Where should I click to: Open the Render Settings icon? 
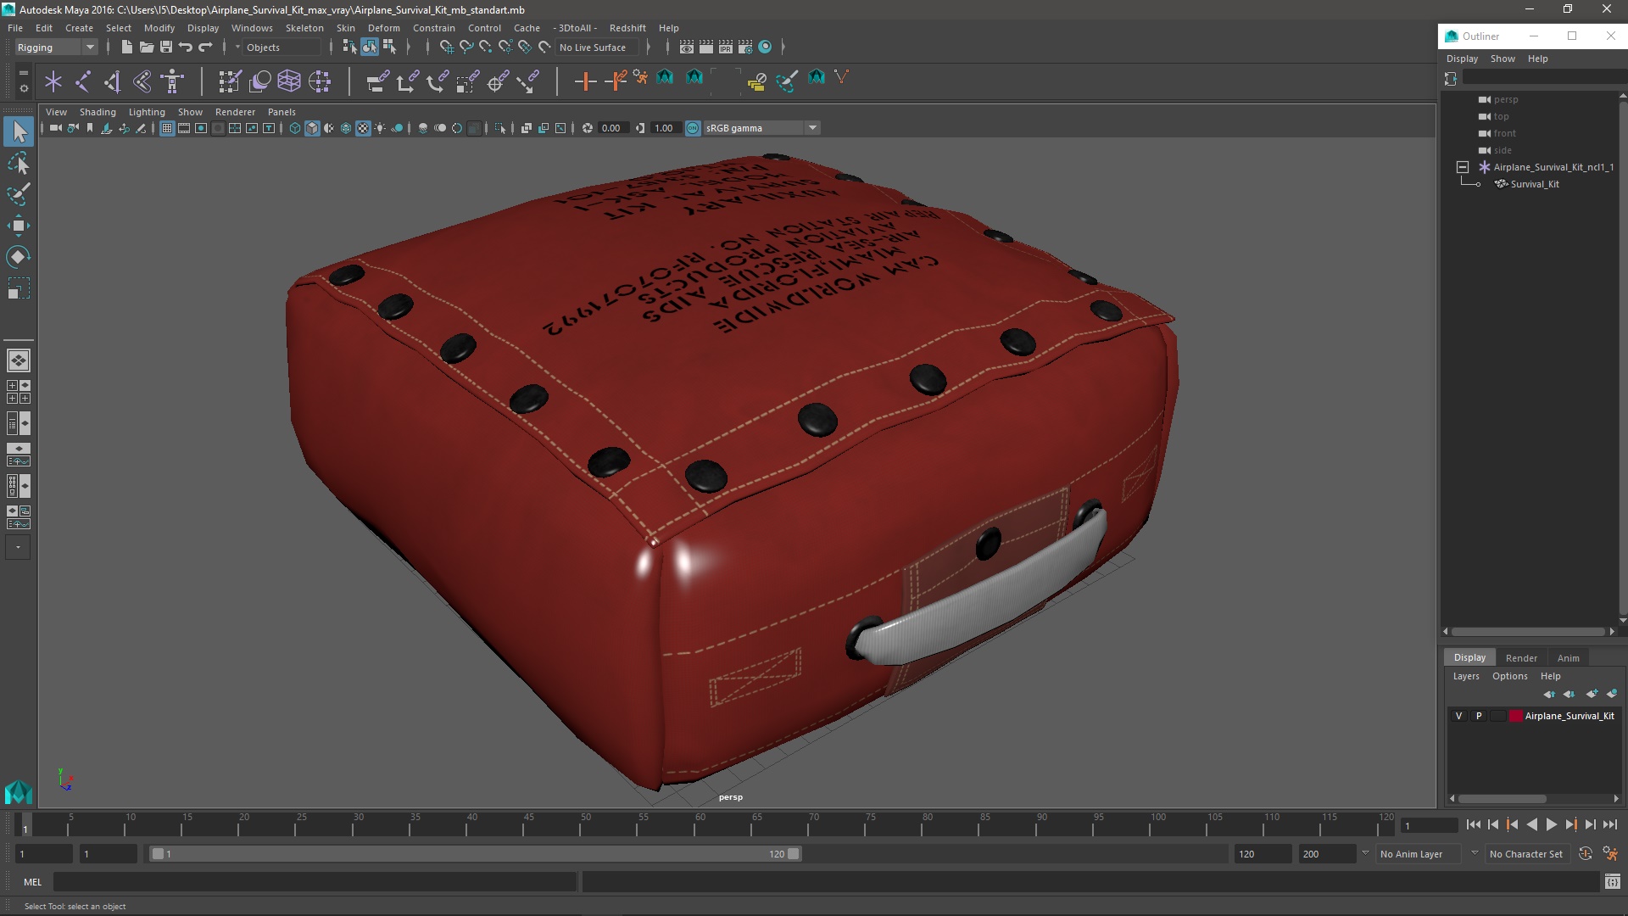point(745,47)
